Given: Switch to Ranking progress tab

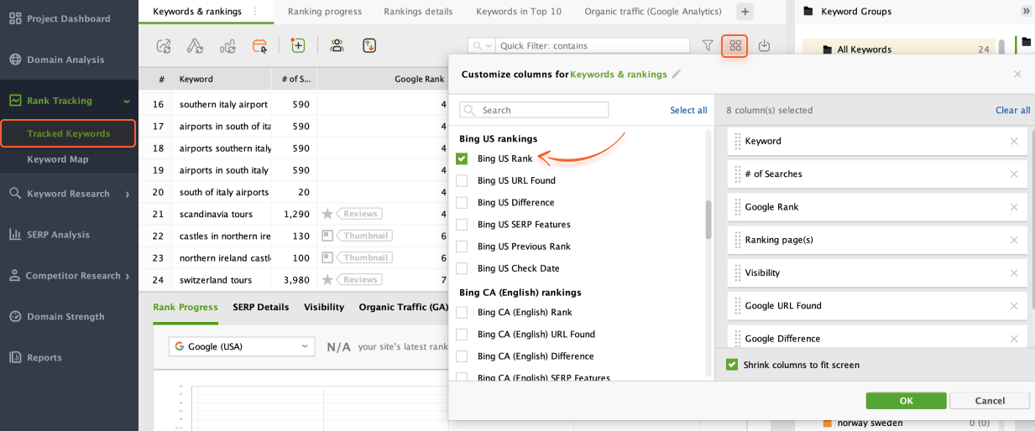Looking at the screenshot, I should (325, 12).
